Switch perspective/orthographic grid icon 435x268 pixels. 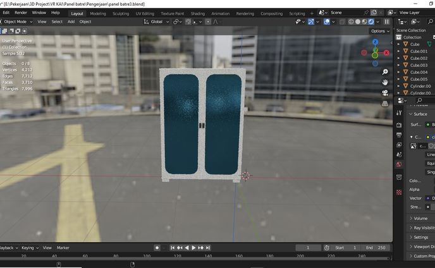(x=385, y=104)
